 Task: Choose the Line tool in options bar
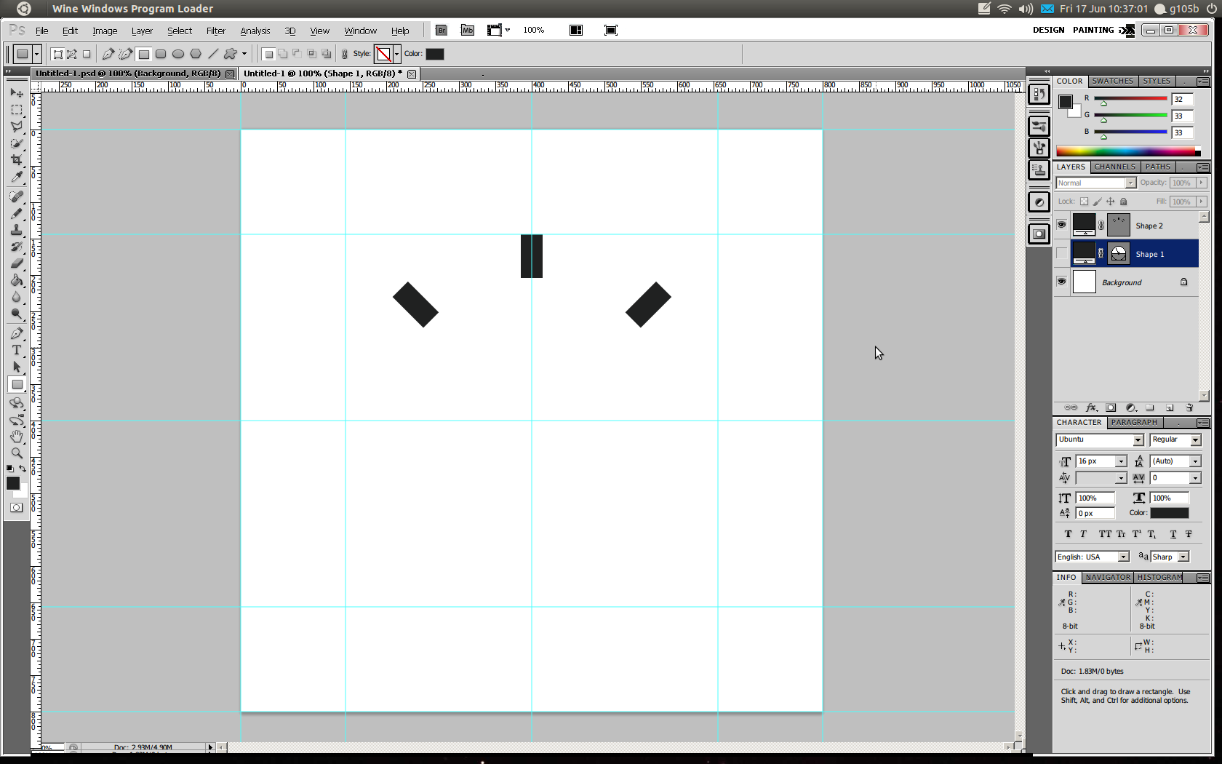[213, 54]
